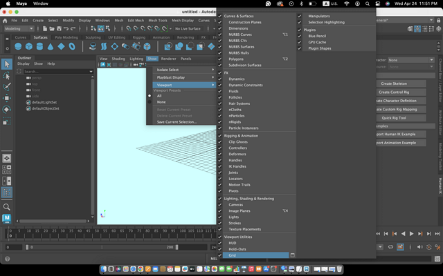Create a NURBS cylinder from the shelf
This screenshot has height=276, width=443.
(x=39, y=46)
